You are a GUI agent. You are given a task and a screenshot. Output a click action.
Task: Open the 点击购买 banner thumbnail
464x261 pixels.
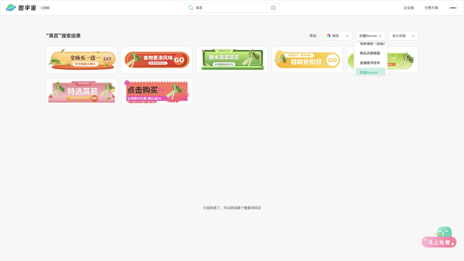tap(157, 92)
